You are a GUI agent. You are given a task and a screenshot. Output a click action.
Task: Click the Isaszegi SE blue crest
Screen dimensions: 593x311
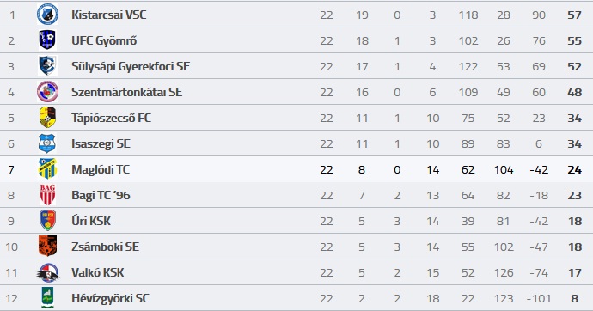click(47, 143)
